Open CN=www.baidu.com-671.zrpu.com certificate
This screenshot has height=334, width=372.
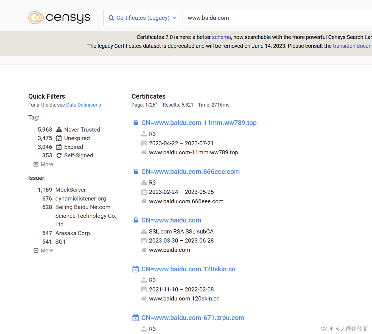(x=193, y=318)
